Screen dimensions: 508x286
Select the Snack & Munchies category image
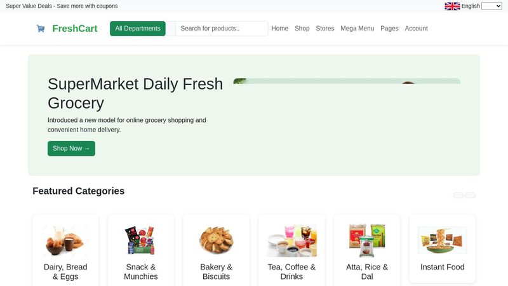(140, 240)
